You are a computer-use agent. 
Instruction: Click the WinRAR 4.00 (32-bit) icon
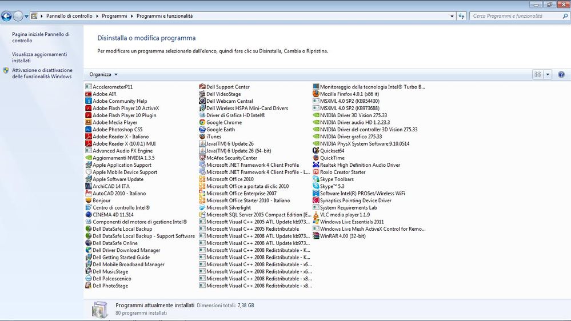click(x=316, y=236)
